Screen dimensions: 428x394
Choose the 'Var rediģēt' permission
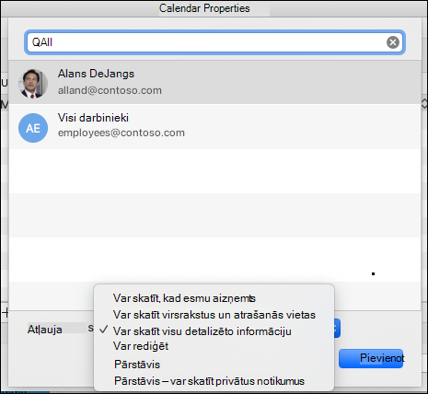pyautogui.click(x=141, y=346)
